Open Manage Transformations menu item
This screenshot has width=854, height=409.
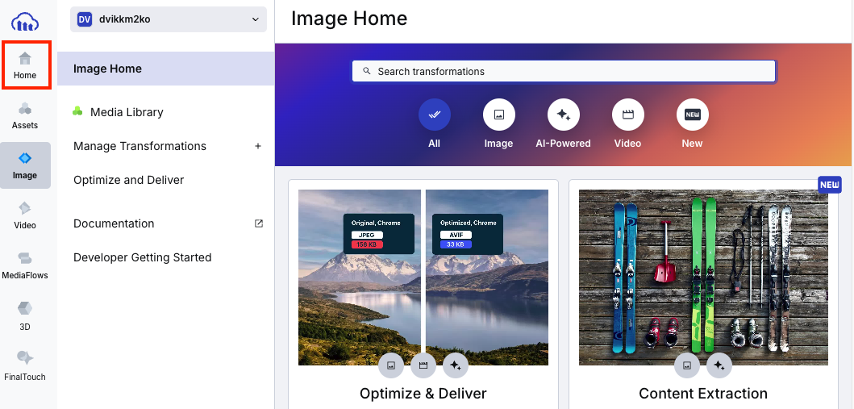click(140, 146)
